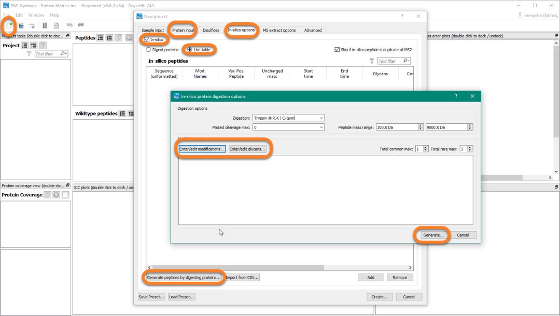The width and height of the screenshot is (560, 316).
Task: Click Enter/edit glycans... button
Action: pos(247,149)
